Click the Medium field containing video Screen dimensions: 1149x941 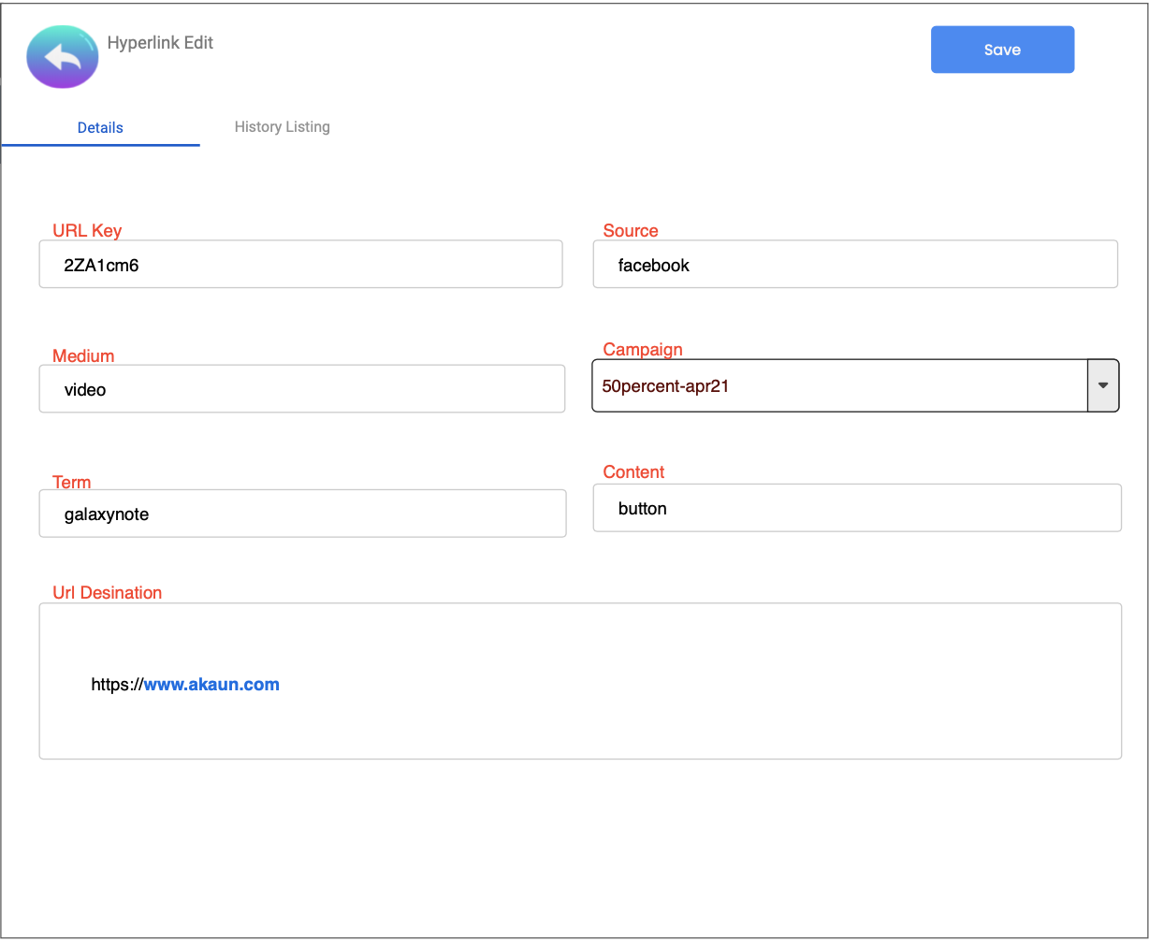click(301, 389)
